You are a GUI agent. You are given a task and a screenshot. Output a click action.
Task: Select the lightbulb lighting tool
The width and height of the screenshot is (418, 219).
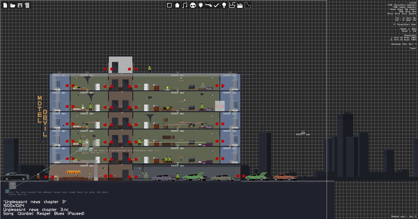coord(224,5)
